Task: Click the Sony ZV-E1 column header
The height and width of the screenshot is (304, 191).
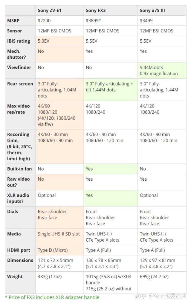Action: pyautogui.click(x=50, y=11)
